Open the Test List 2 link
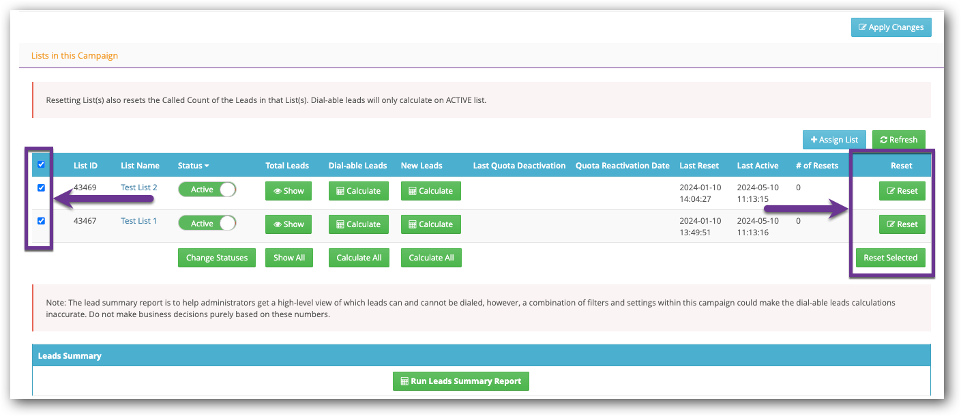Screen dimensions: 961x416 click(x=138, y=188)
